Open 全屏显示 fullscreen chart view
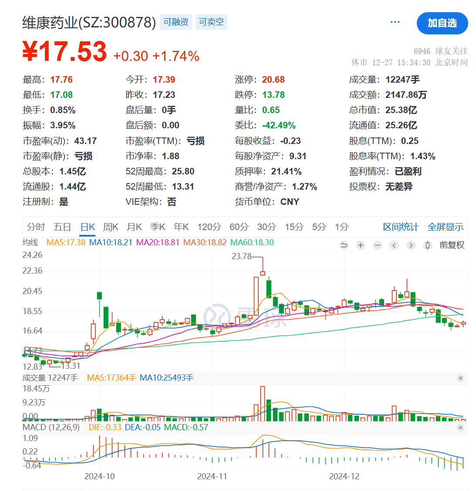476x491 pixels. 445,227
